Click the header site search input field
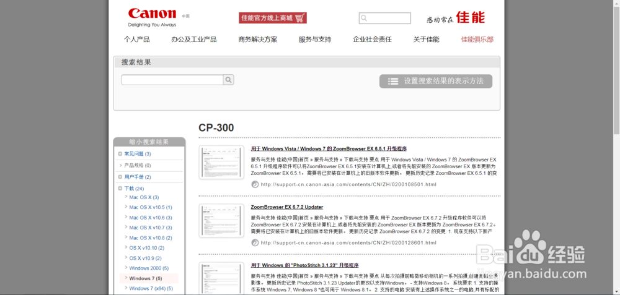This screenshot has width=620, height=295. click(385, 18)
